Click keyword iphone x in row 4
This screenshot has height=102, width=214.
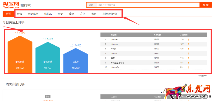click(x=114, y=39)
